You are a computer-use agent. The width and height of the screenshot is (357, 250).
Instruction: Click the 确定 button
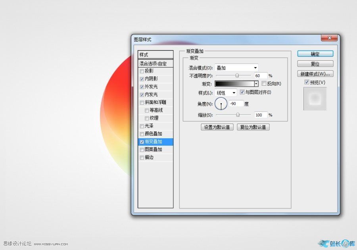(x=315, y=54)
